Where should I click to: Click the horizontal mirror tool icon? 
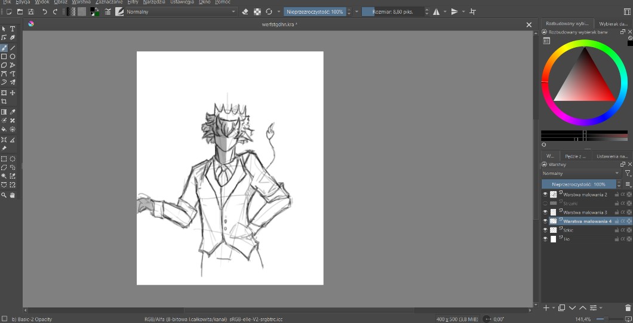(x=436, y=11)
